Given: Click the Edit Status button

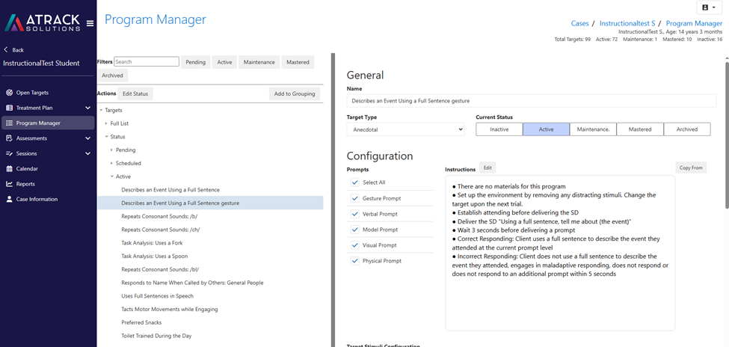Looking at the screenshot, I should point(135,93).
